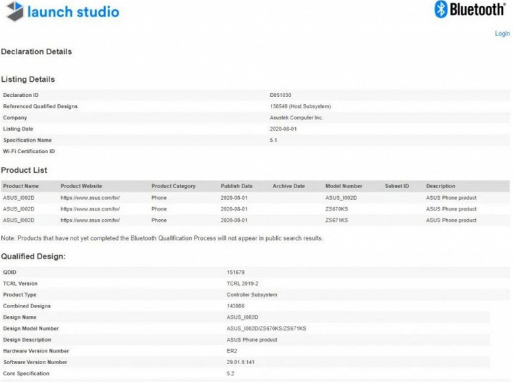Select Declaration ID value D051030
Screen dimensions: 514x382
click(280, 96)
